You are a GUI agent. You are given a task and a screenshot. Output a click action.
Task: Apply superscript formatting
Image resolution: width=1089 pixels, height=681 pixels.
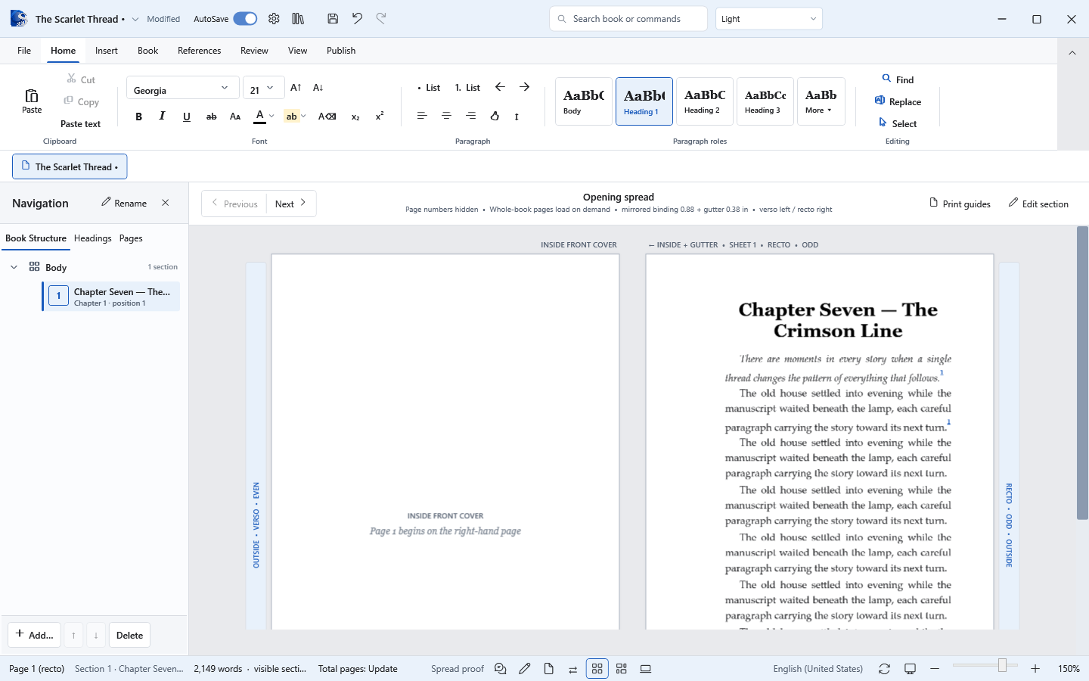coord(380,117)
